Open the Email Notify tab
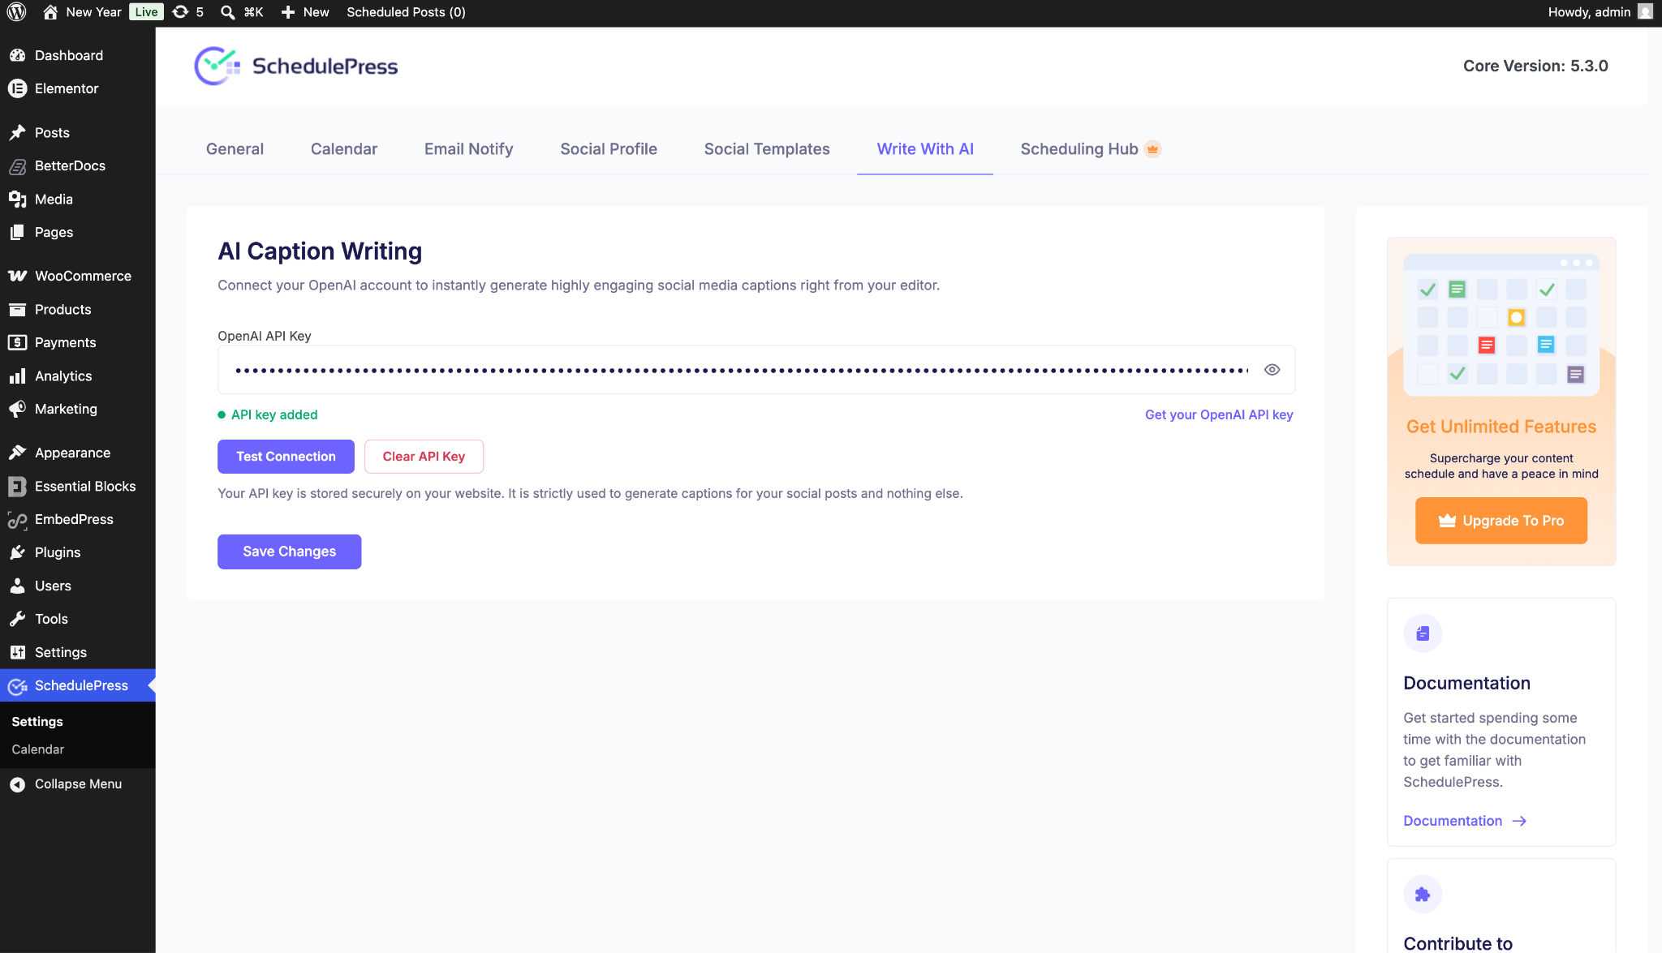 point(468,149)
